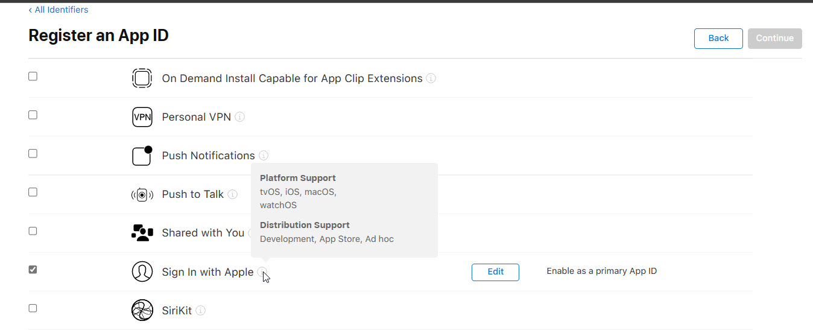Viewport: 813px width, 330px height.
Task: Show info for On Demand Install Capable
Action: 431,78
